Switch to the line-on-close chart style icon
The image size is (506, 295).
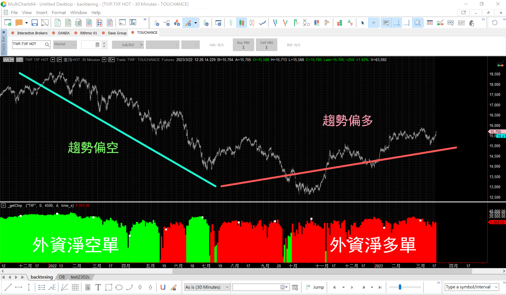262,23
